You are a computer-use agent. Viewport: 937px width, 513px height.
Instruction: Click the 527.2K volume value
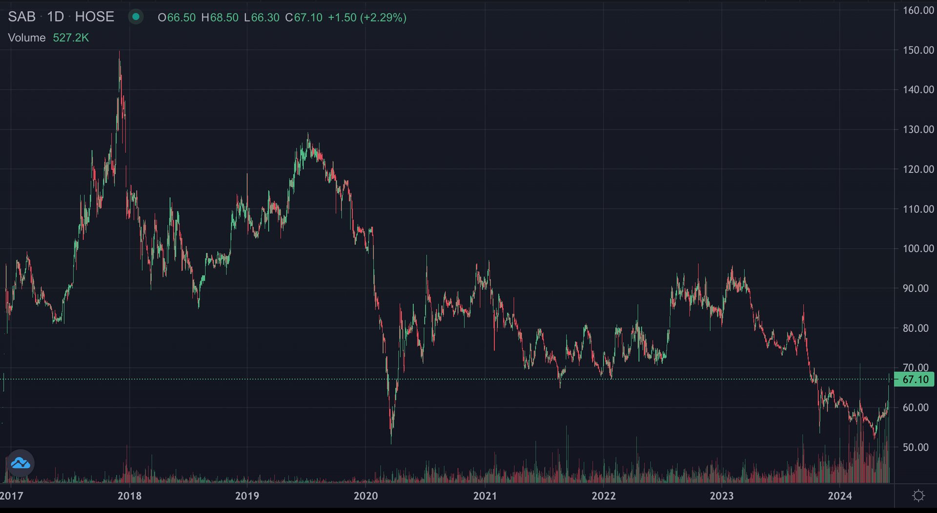click(71, 38)
